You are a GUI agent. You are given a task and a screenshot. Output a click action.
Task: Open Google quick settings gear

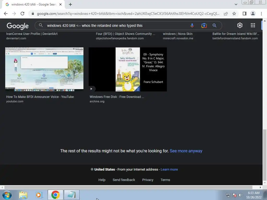(240, 25)
